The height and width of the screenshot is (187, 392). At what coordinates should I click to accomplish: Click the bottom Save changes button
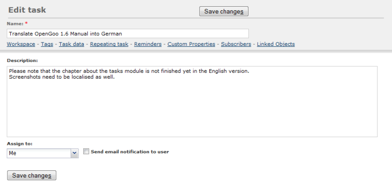click(32, 175)
